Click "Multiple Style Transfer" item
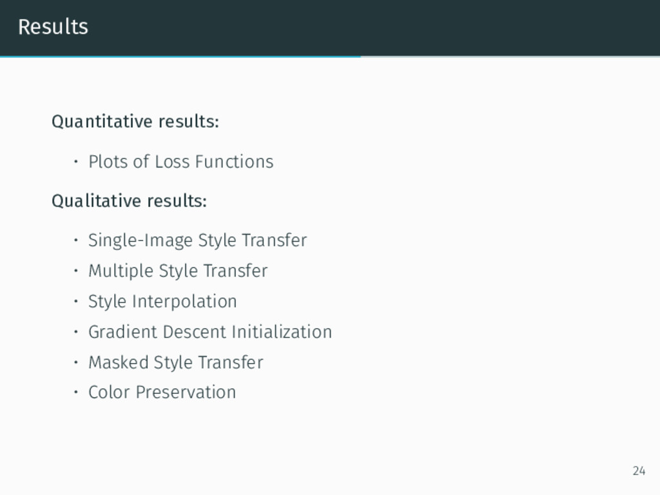The image size is (660, 495). pos(178,271)
